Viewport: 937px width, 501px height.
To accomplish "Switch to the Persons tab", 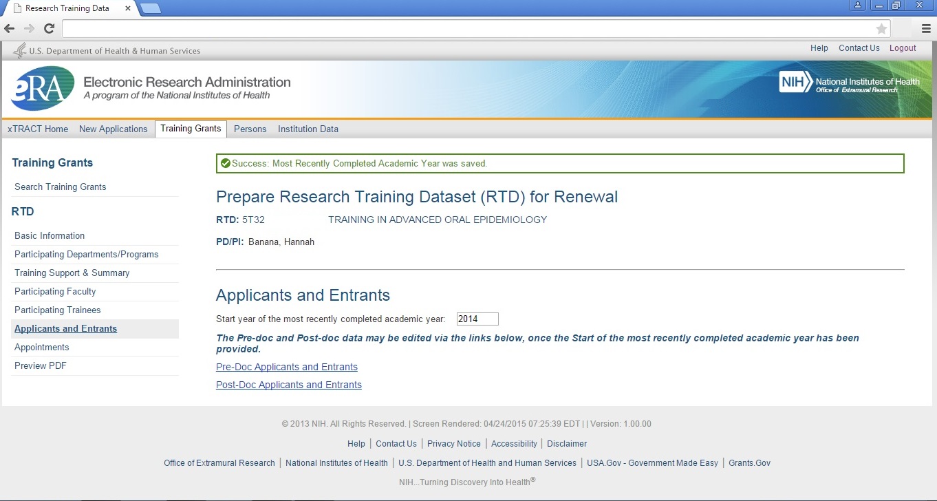I will (x=250, y=129).
